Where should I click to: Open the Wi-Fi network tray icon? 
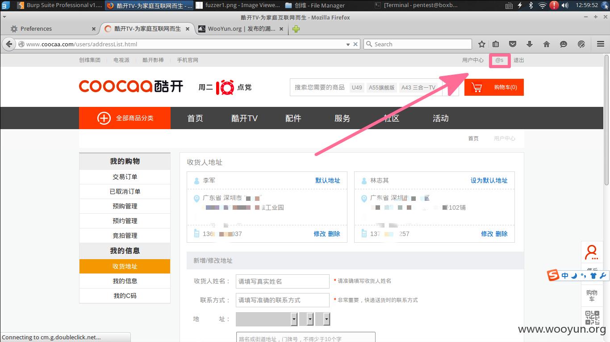pos(543,5)
